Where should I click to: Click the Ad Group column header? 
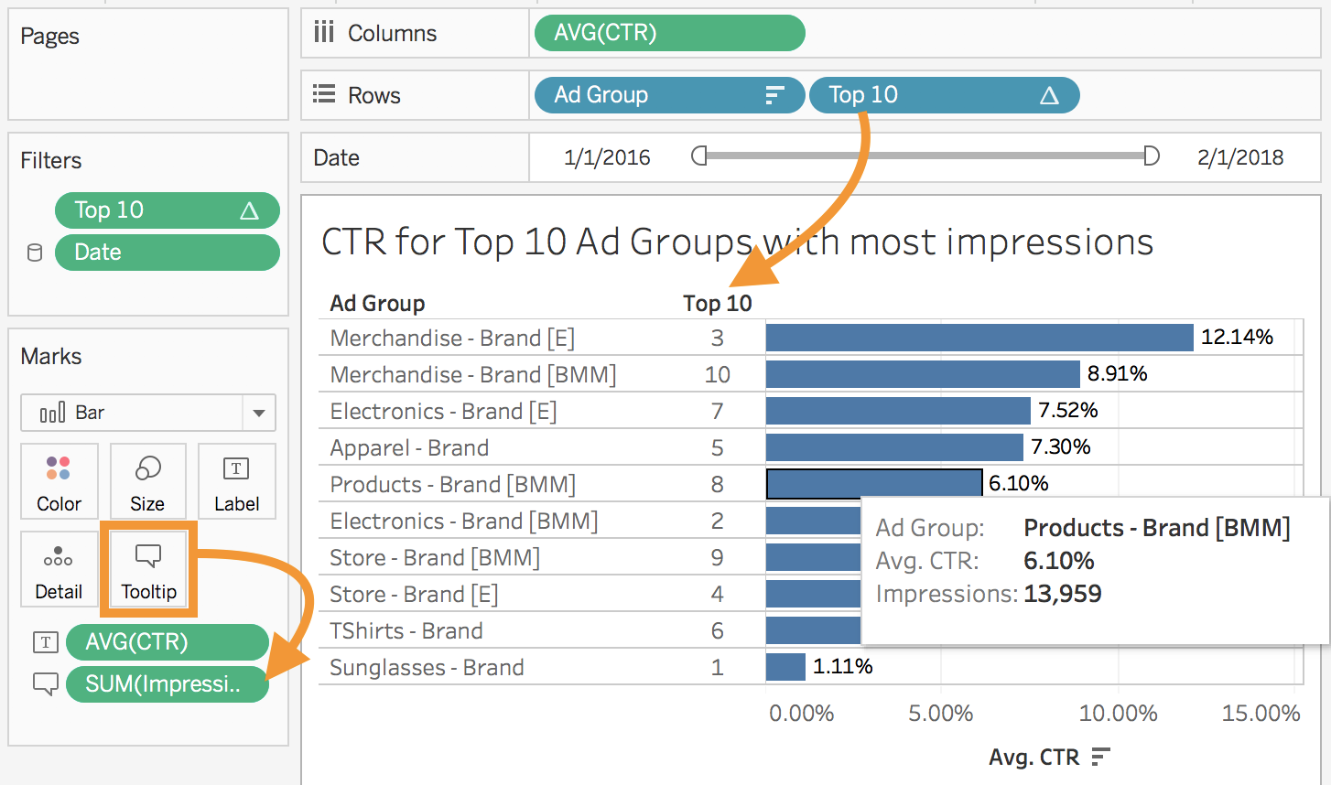(377, 303)
